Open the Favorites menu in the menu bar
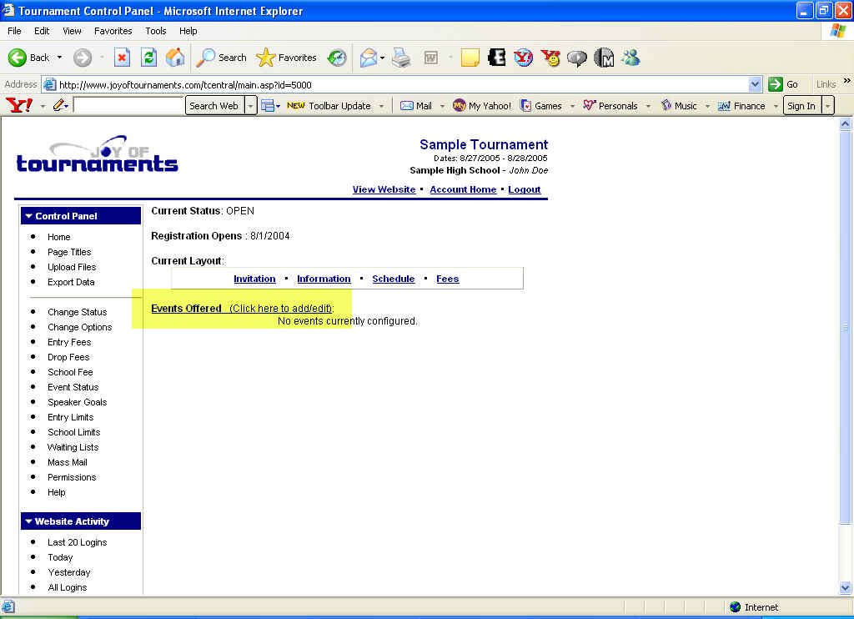The image size is (854, 619). click(113, 31)
